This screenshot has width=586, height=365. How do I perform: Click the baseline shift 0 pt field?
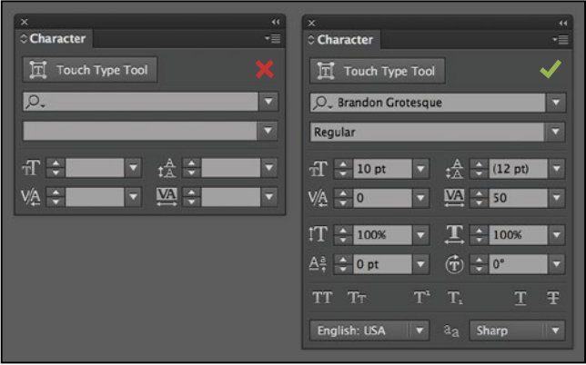pos(382,264)
